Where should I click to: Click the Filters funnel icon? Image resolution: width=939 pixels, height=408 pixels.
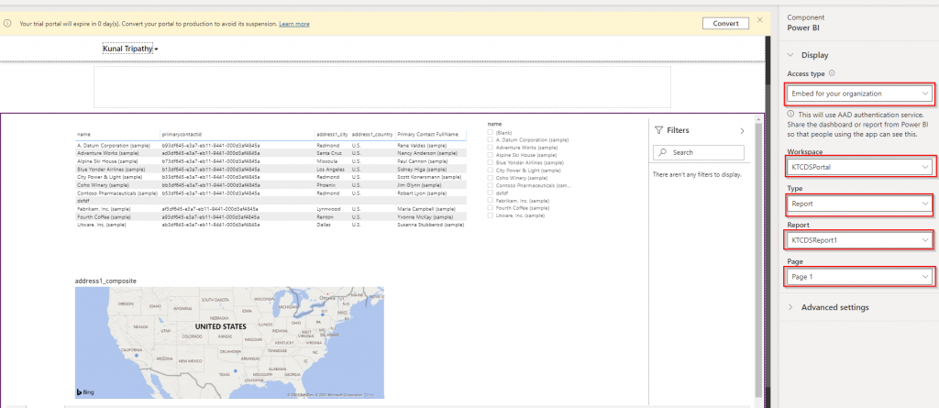658,130
